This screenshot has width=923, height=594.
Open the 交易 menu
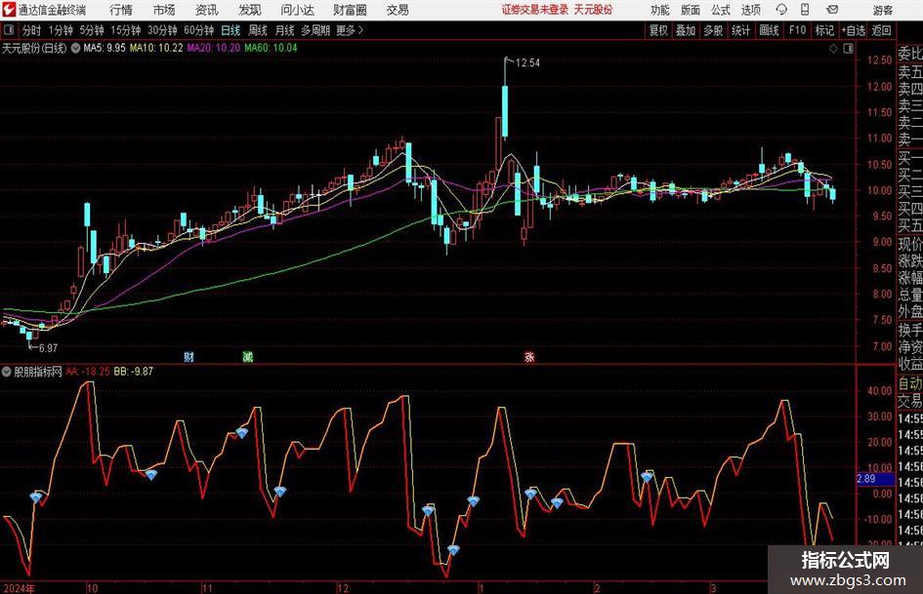[x=398, y=10]
